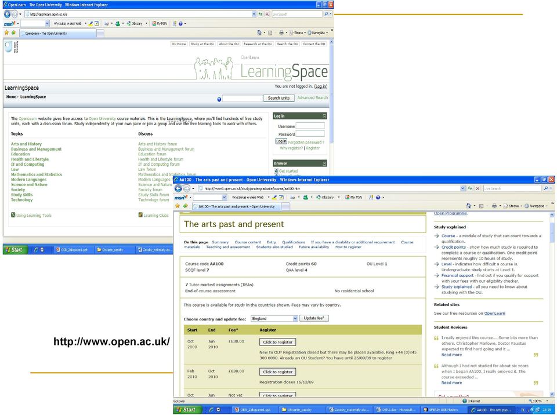Click the Update fee button
Screen dimensions: 557x415
tap(314, 318)
